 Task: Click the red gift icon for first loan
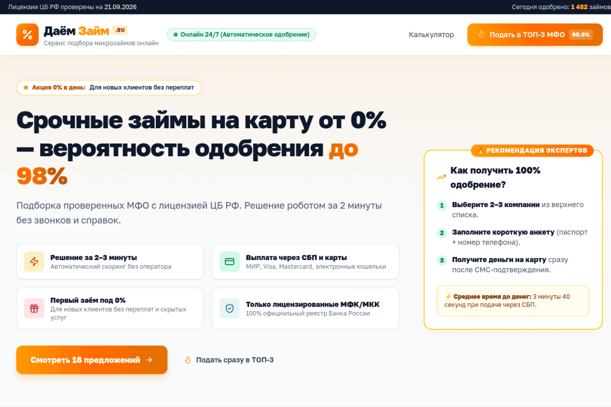pyautogui.click(x=34, y=308)
